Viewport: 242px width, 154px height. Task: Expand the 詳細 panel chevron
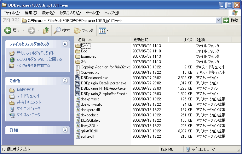(x=65, y=130)
